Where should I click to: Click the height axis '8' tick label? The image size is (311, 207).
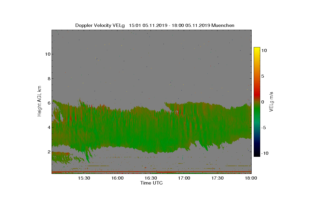[x=48, y=79]
